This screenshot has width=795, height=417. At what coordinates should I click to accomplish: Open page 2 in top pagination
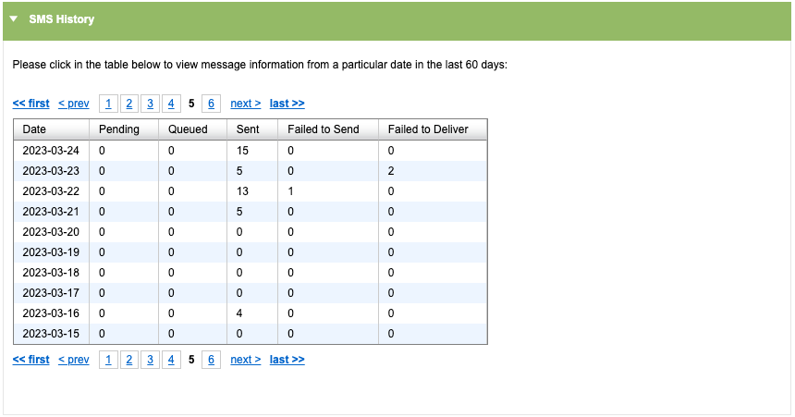pos(129,104)
